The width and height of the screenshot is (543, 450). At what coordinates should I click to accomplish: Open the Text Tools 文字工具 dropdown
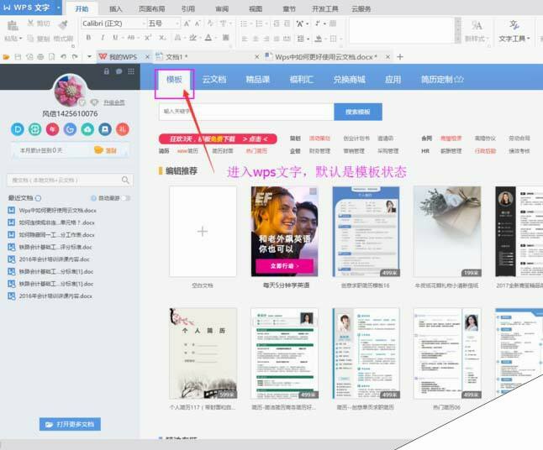(514, 39)
